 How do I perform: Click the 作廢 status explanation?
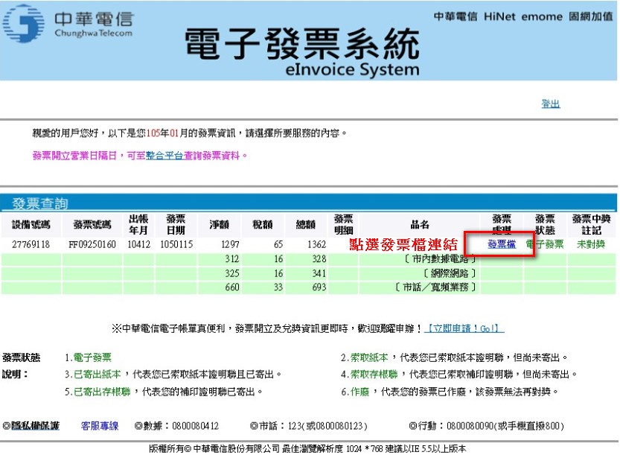click(359, 392)
